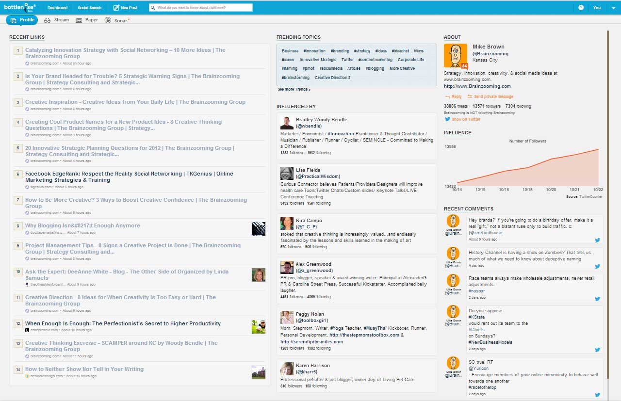This screenshot has width=621, height=401.
Task: Switch to the Profile tab
Action: 22,20
